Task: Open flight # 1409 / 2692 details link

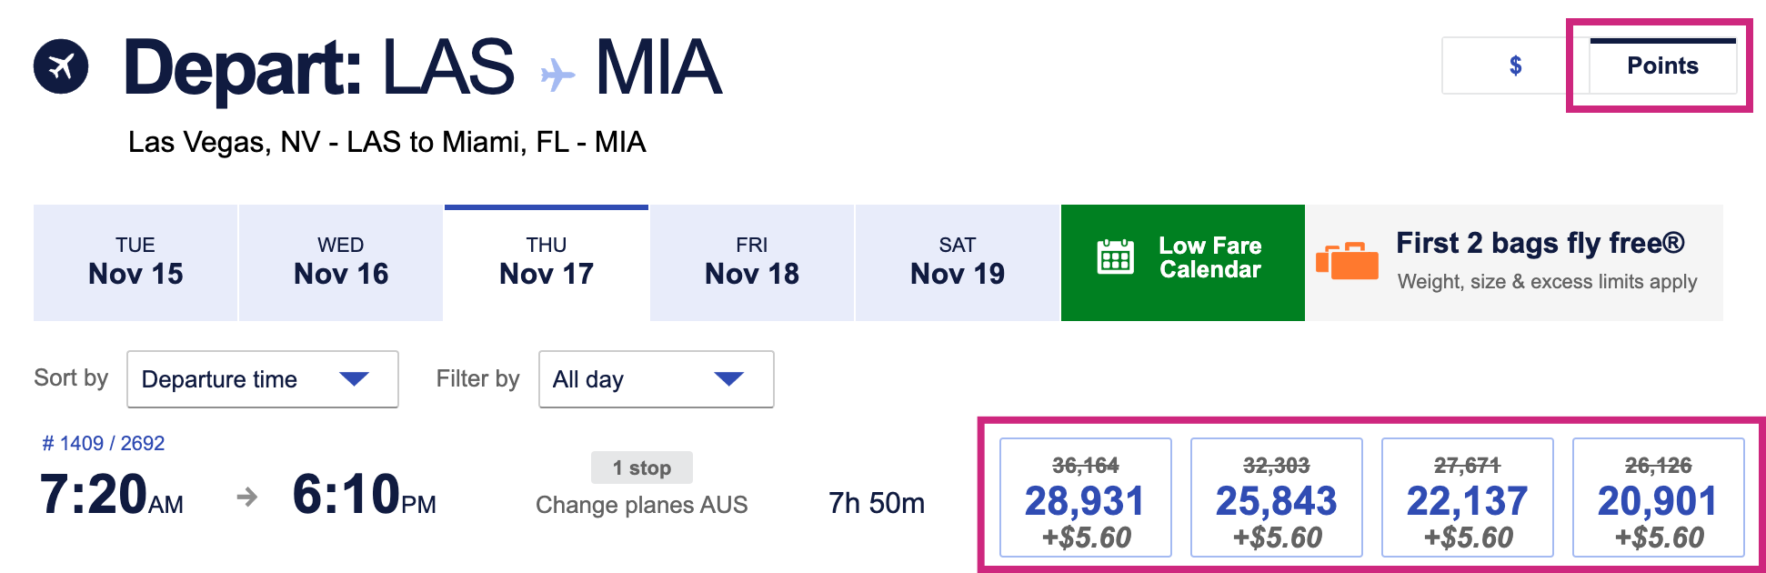Action: [103, 443]
